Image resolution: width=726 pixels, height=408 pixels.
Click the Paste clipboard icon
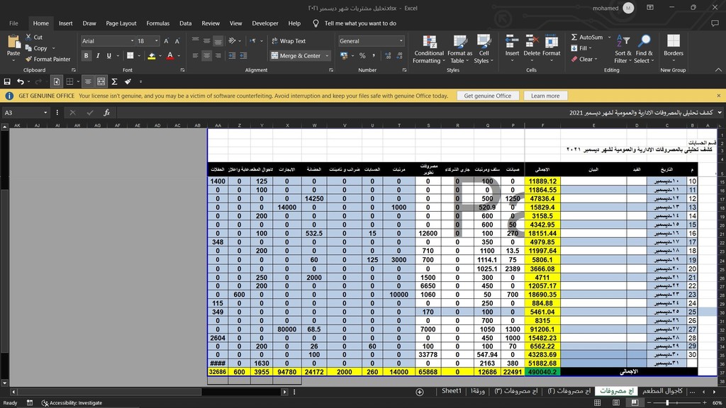[x=13, y=42]
